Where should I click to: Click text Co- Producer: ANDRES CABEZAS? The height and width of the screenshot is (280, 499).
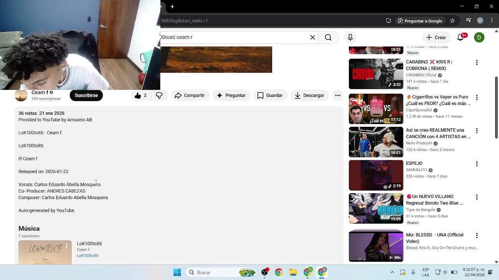tap(52, 191)
